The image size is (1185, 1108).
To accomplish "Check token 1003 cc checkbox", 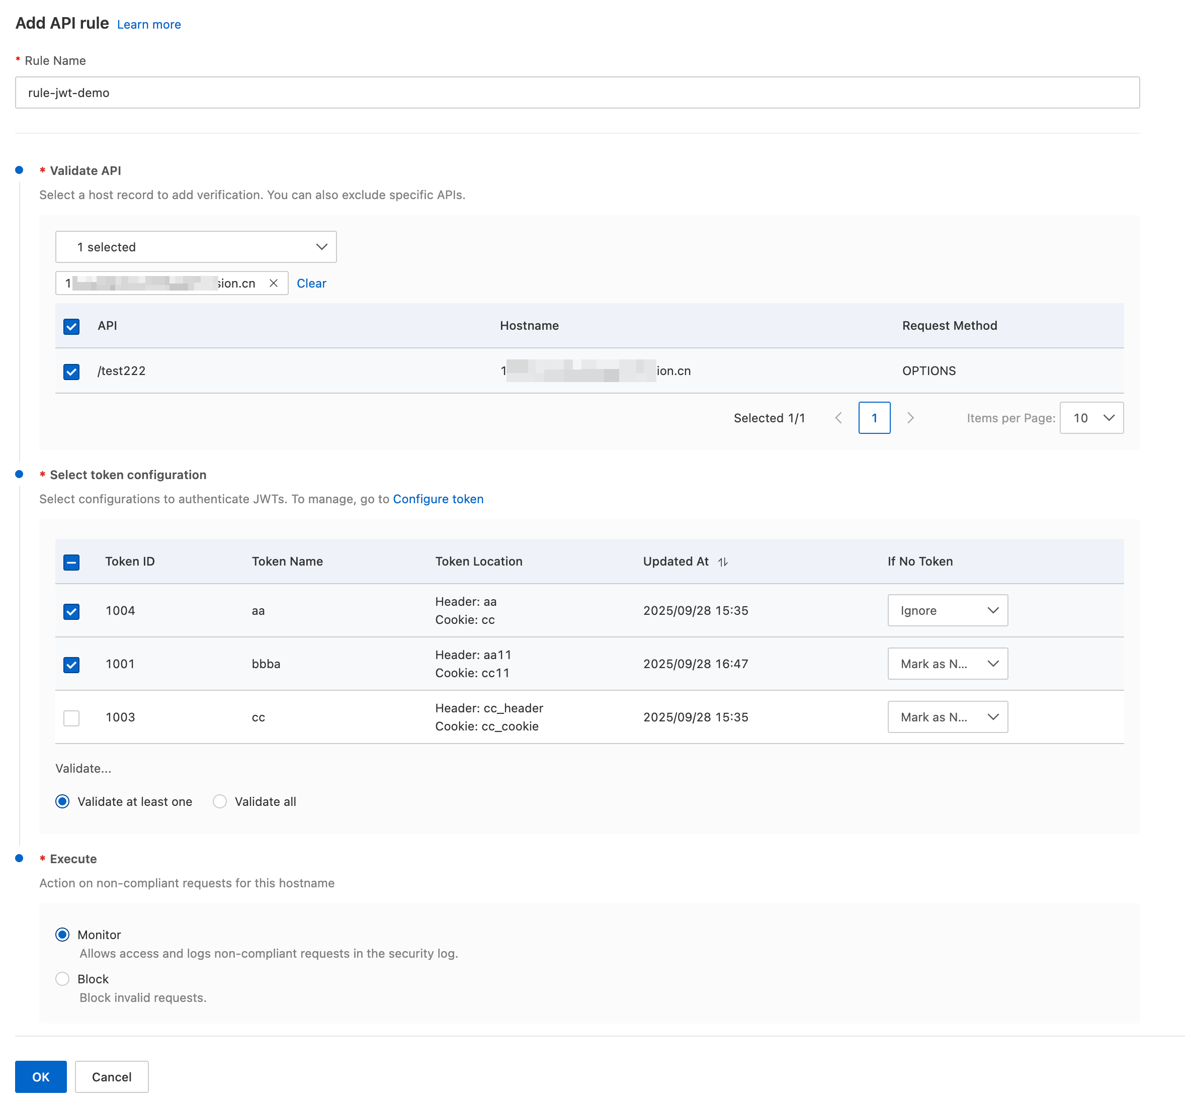I will [x=71, y=718].
